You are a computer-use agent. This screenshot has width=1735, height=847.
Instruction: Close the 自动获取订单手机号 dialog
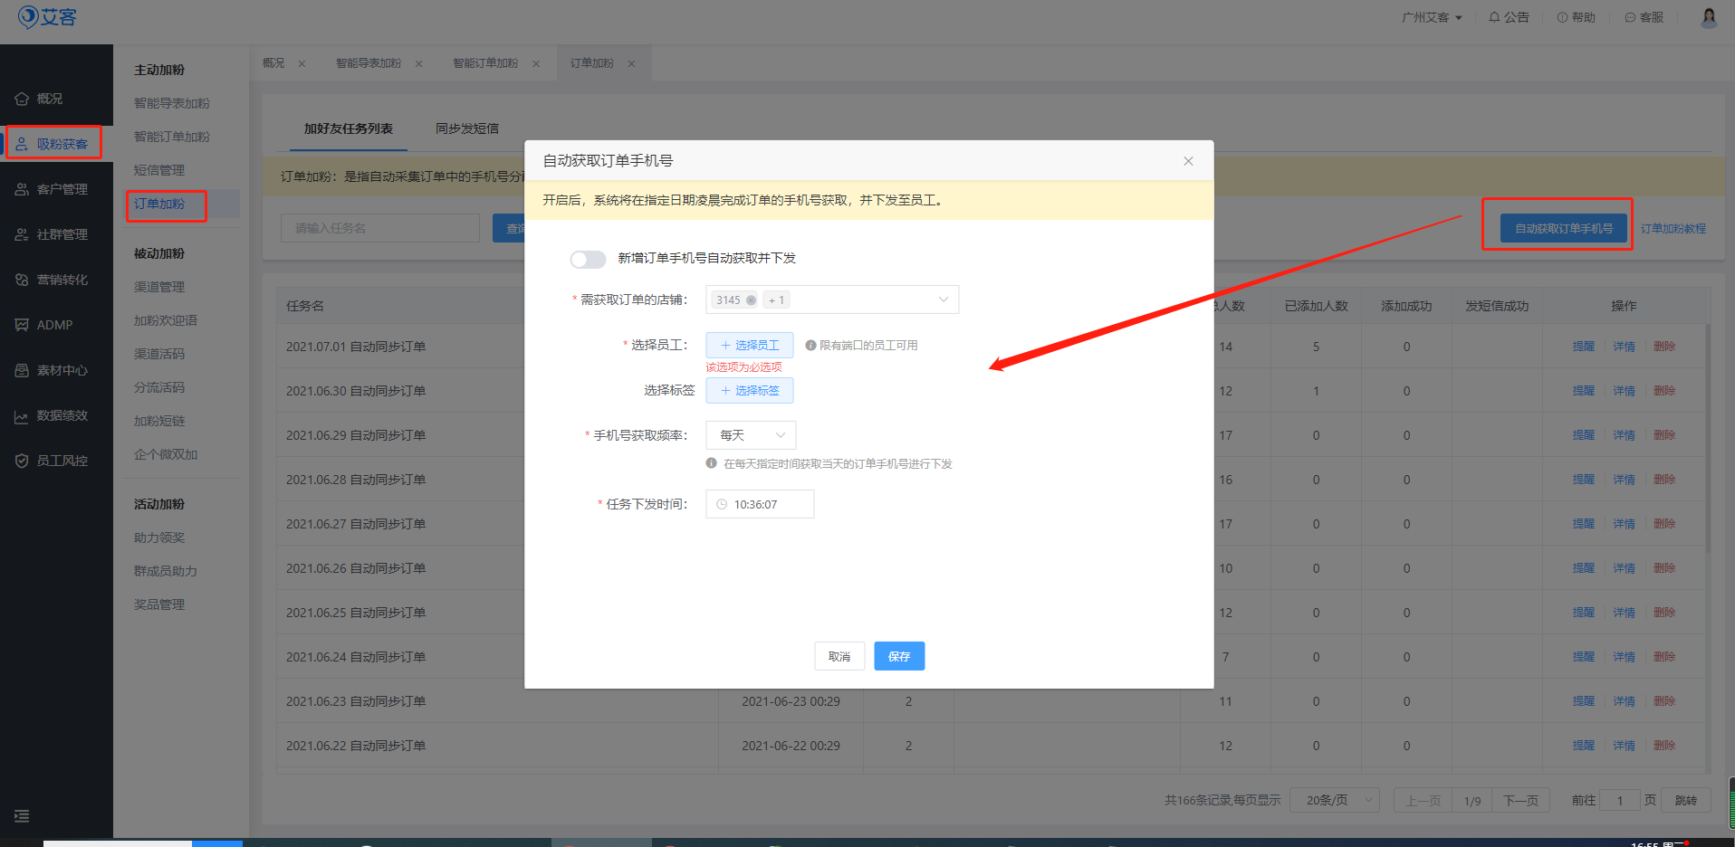coord(1188,161)
